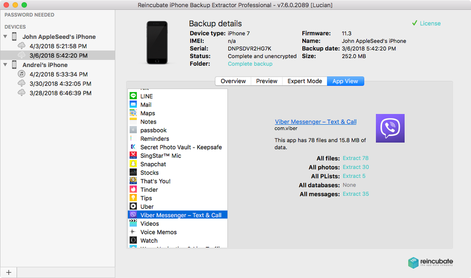Open the Voice Memos app icon
This screenshot has height=278, width=471.
coord(133,232)
